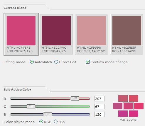The height and width of the screenshot is (126, 145).
Task: Click the R slider handle
Action: 75,98
